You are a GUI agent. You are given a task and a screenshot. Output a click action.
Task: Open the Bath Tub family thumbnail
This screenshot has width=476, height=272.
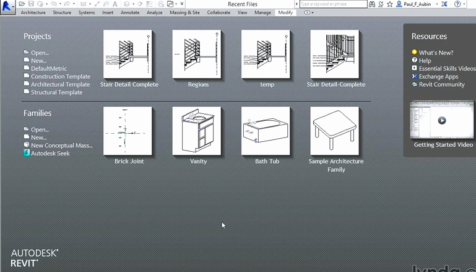[x=266, y=131]
